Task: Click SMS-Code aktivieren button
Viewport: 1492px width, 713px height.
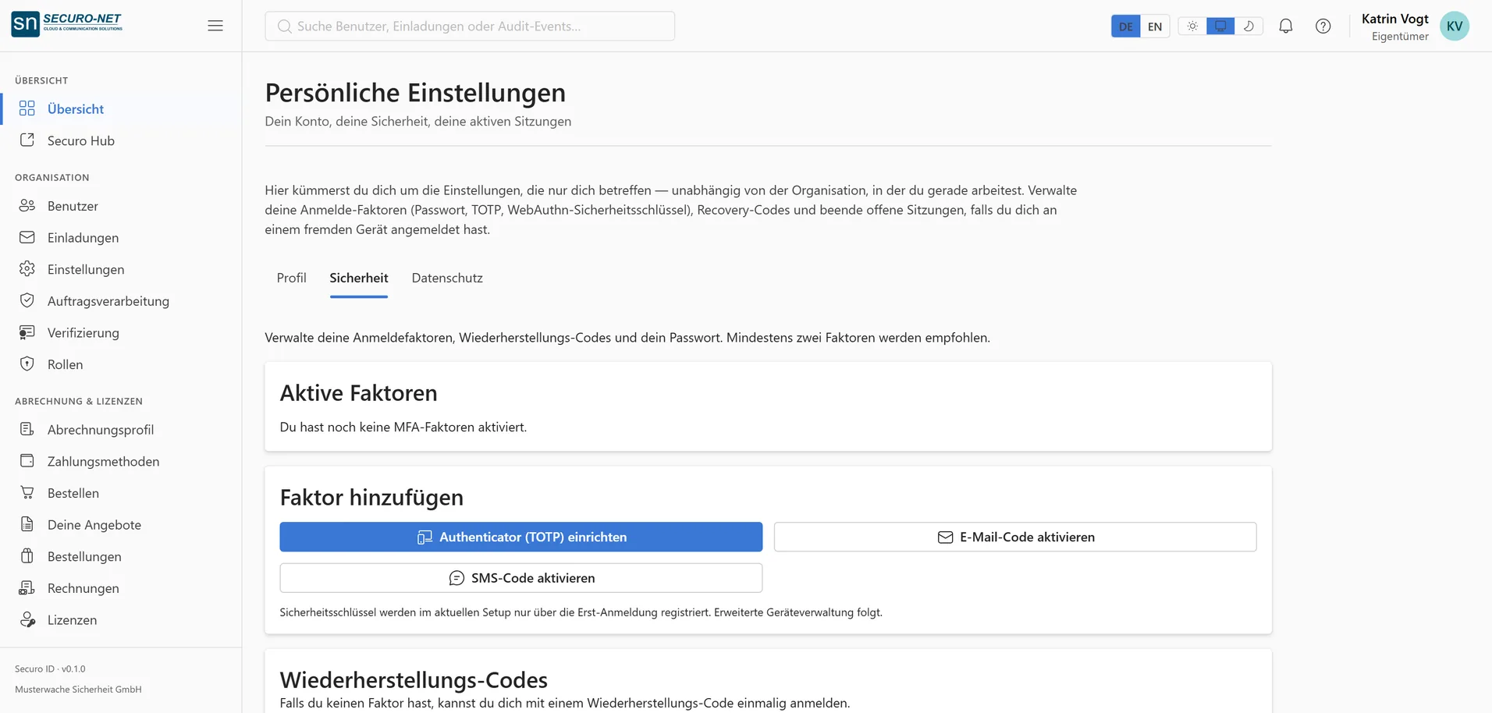Action: 521,578
